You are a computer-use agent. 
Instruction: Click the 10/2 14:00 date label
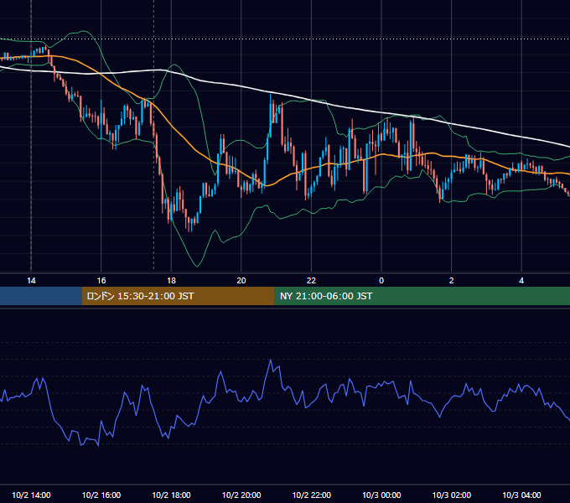[x=31, y=495]
